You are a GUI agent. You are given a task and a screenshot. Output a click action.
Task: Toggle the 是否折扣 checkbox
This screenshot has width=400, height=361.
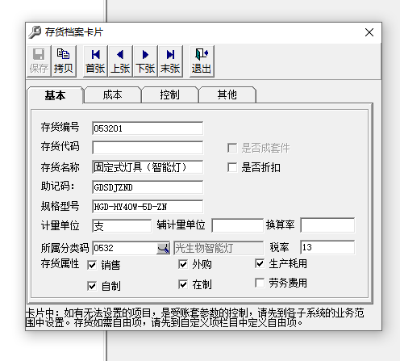pos(232,167)
